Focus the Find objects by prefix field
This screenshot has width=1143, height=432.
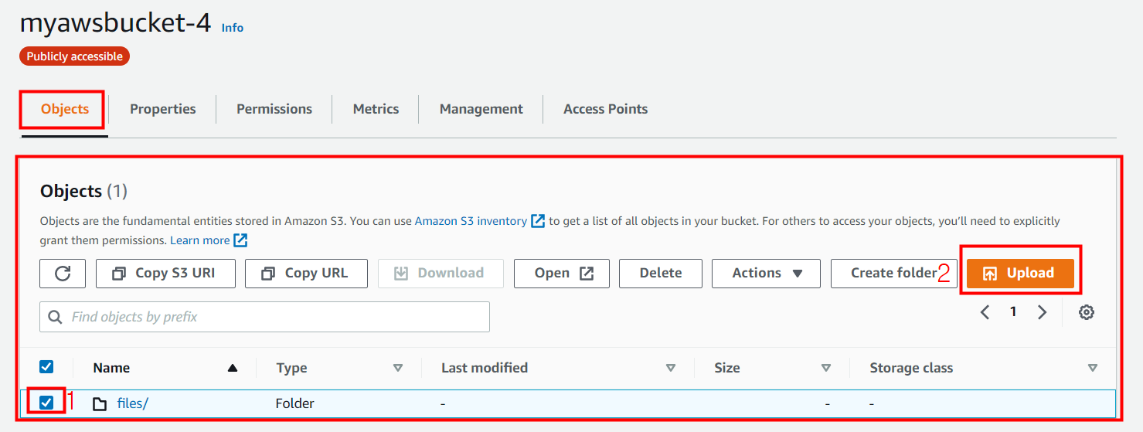coord(265,317)
